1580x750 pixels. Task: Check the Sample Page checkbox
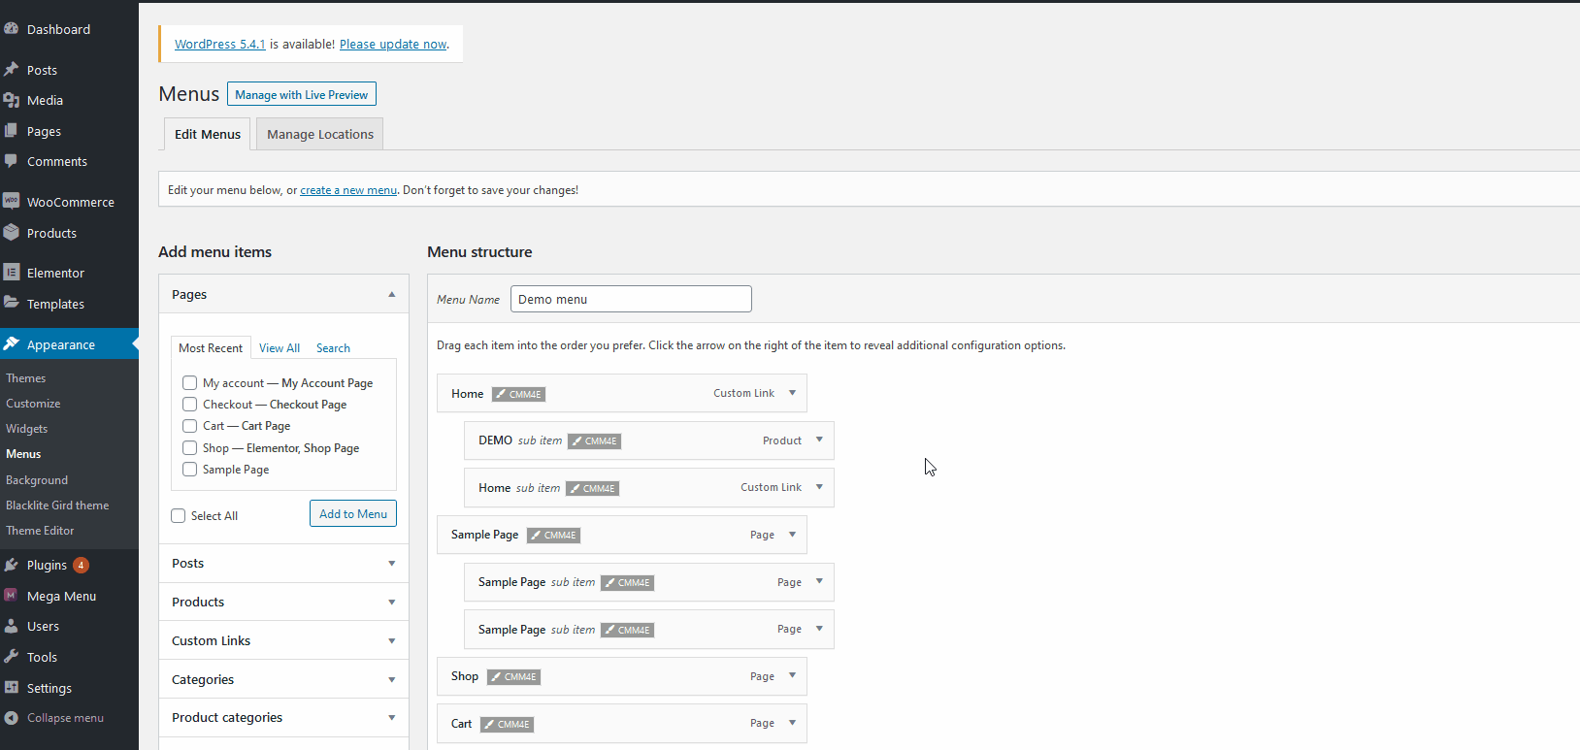point(190,470)
